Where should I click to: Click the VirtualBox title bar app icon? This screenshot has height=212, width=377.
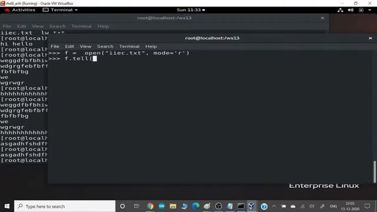pyautogui.click(x=2, y=3)
